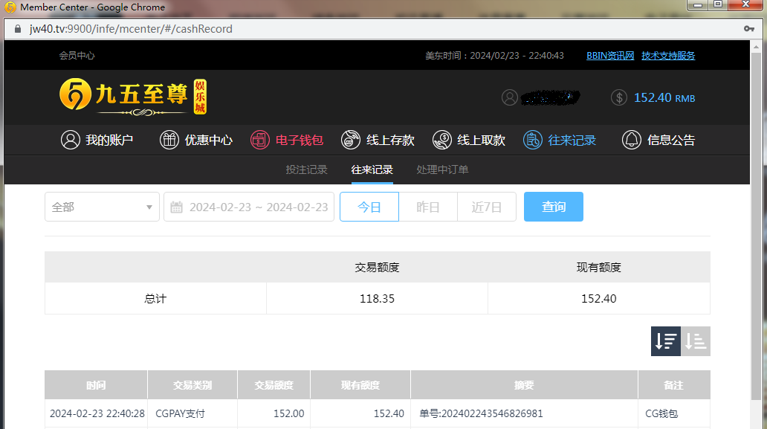Click the date range input field
This screenshot has height=429, width=767.
249,207
